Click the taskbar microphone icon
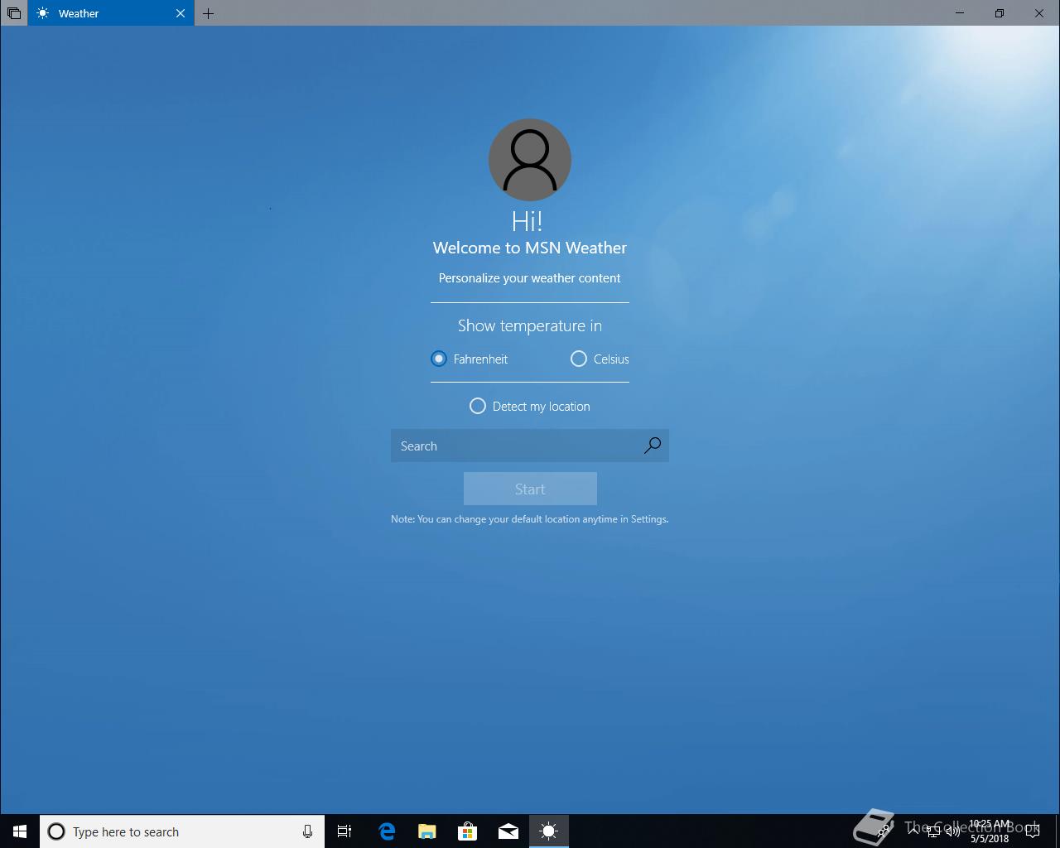 (307, 831)
